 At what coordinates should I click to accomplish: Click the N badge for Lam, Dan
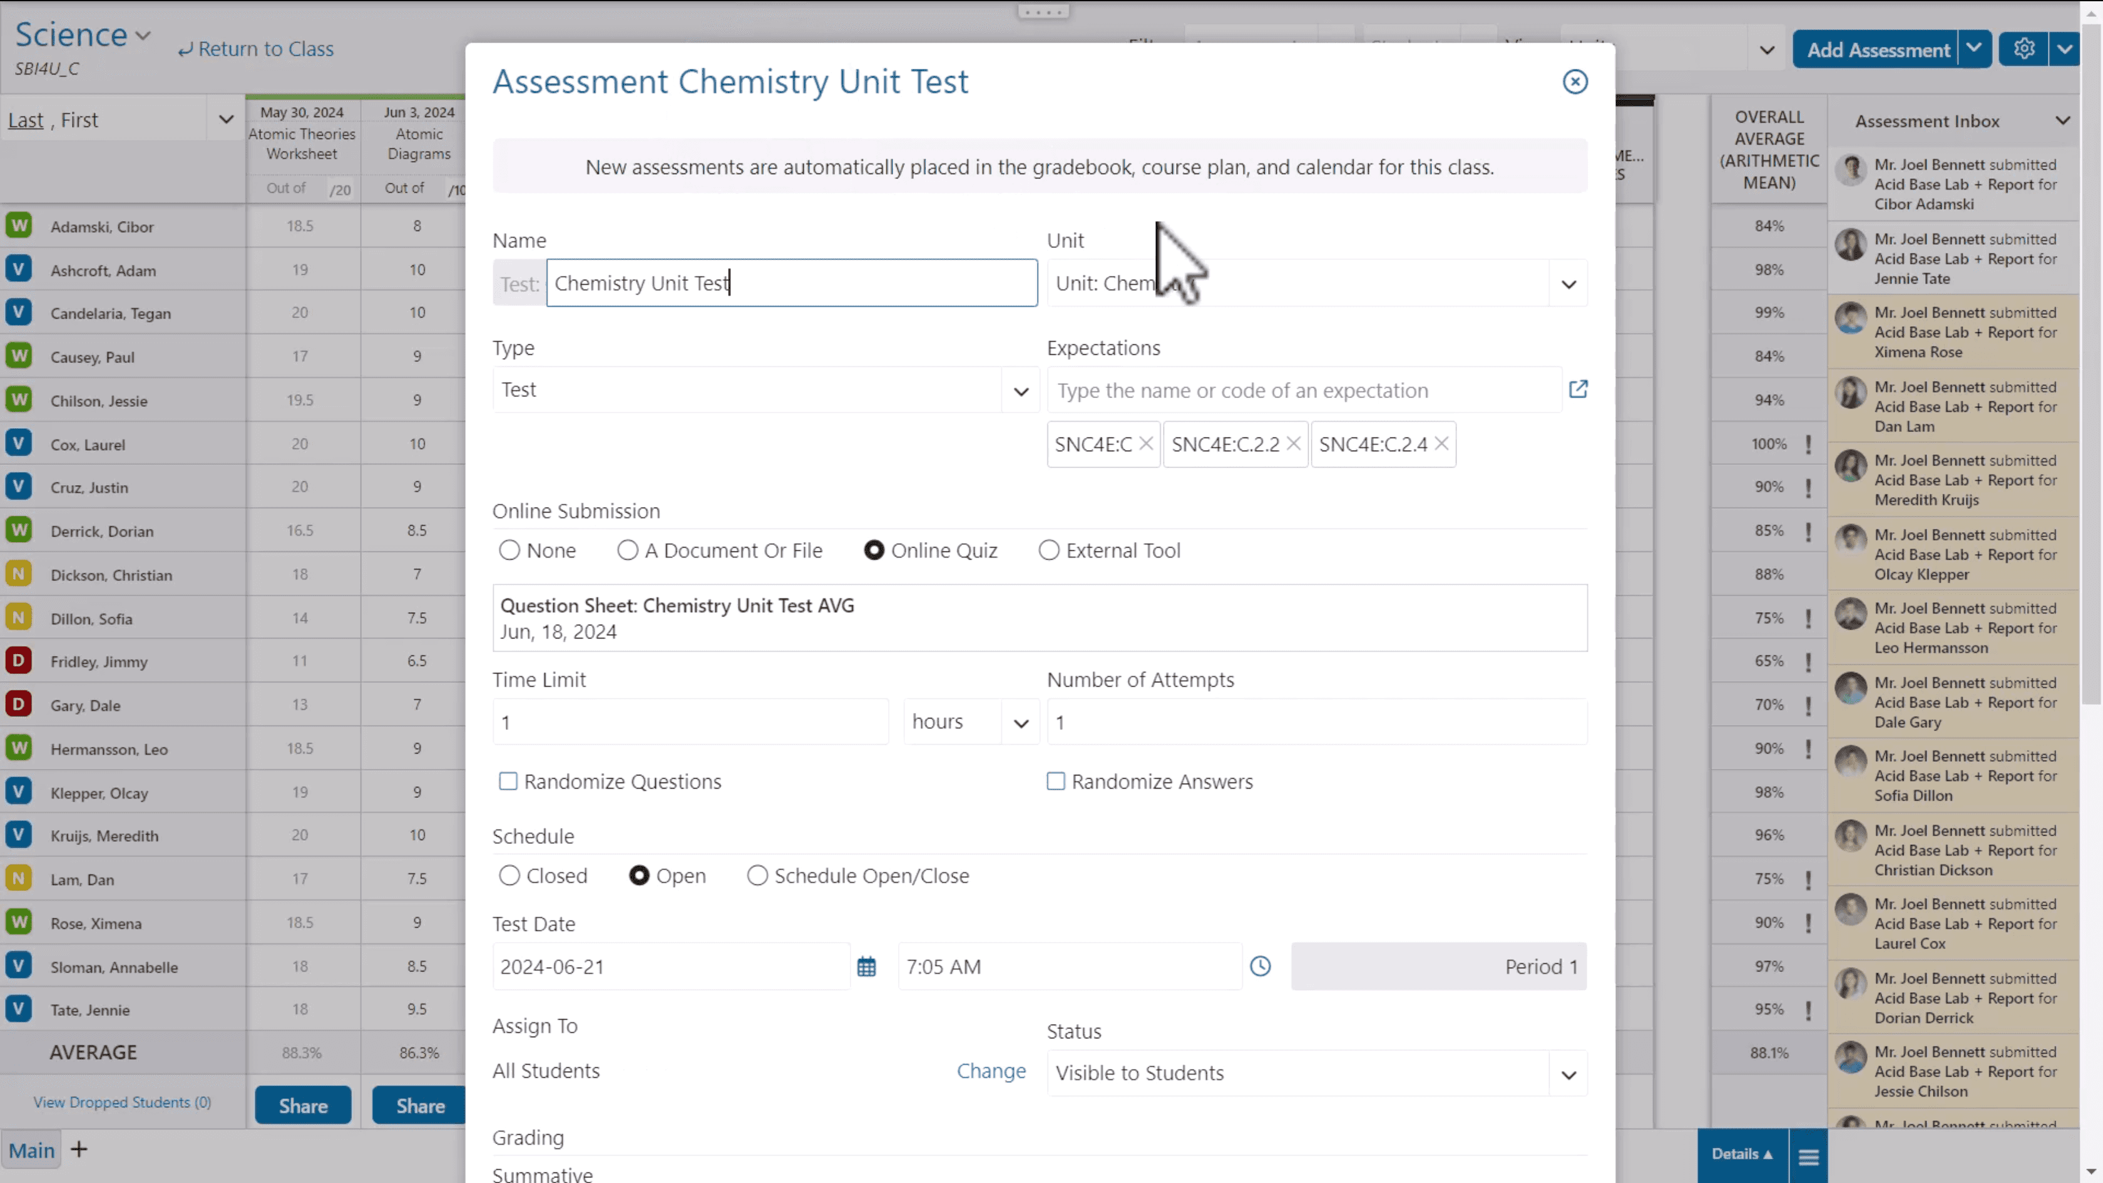pyautogui.click(x=18, y=878)
